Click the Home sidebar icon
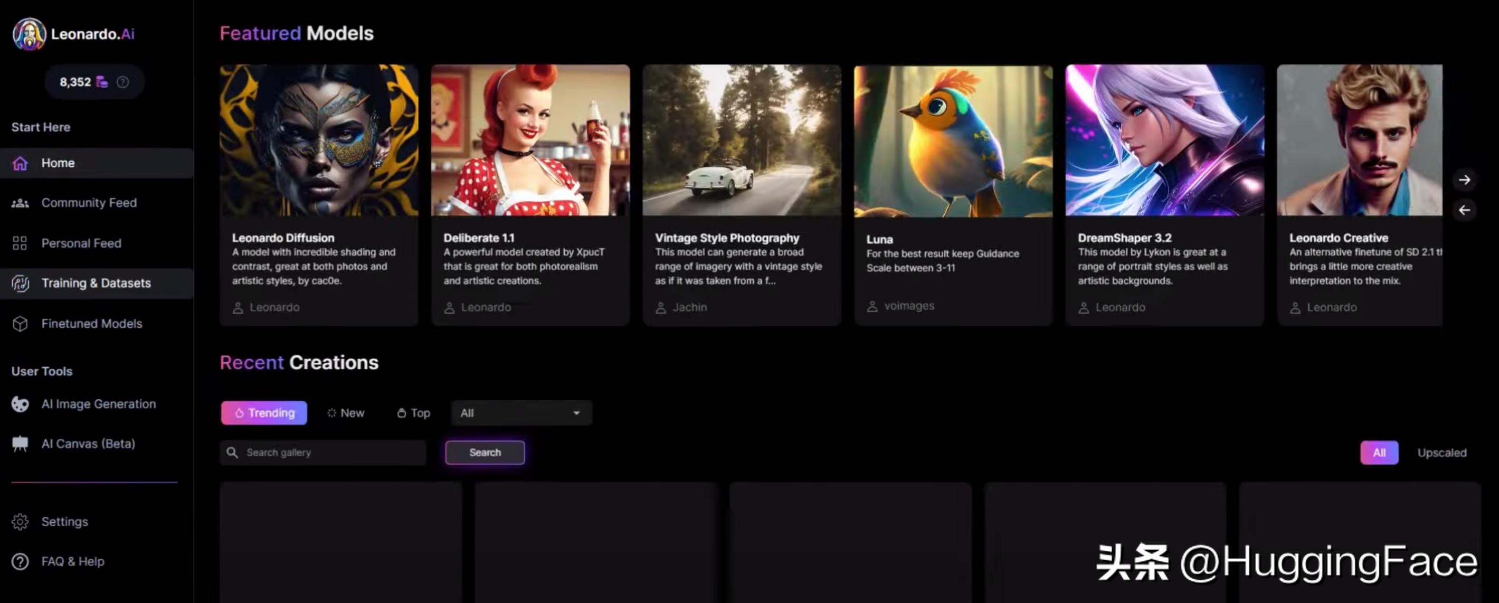Image resolution: width=1499 pixels, height=603 pixels. coord(21,163)
